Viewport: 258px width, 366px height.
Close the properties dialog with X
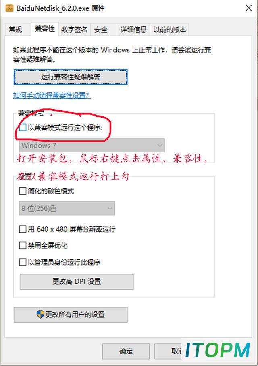point(248,8)
